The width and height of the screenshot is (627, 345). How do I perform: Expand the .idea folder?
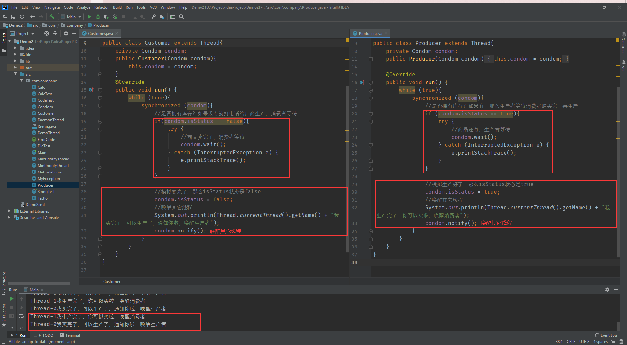[15, 48]
